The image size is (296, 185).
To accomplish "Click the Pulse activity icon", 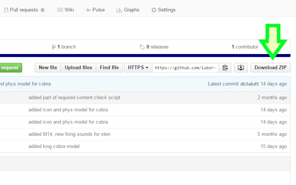I will pyautogui.click(x=88, y=10).
